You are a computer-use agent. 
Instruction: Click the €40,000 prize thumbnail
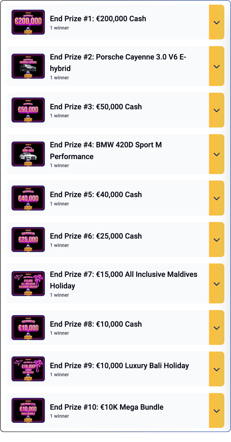[x=28, y=198]
